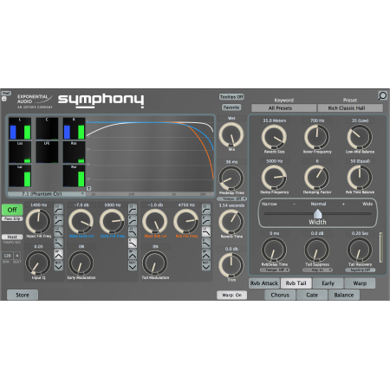
Task: Toggle the Tooltips Off button
Action: point(231,97)
